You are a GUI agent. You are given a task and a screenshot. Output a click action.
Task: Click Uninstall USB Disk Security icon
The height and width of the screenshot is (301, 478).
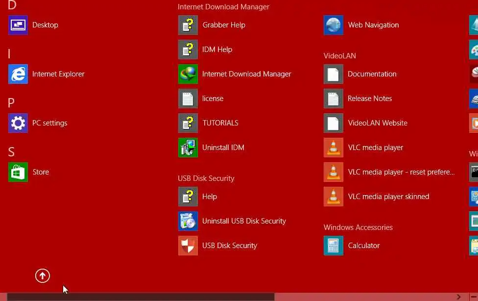click(188, 221)
